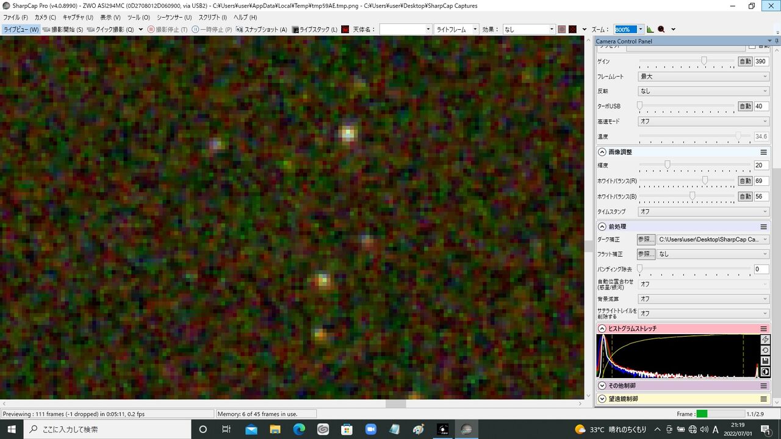Image resolution: width=781 pixels, height=439 pixels.
Task: Click the half-filled circle contrast icon beside the histogram
Action: 766,372
